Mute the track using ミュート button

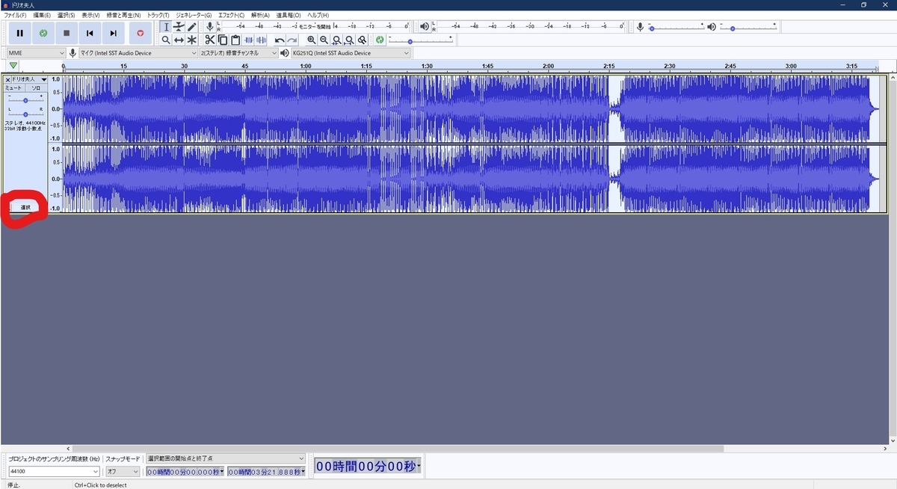click(x=14, y=88)
